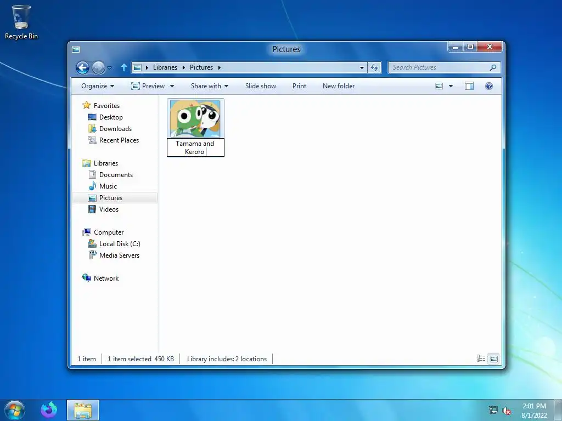Click the Preview toolbar button
Screen dimensions: 562x421
point(148,86)
